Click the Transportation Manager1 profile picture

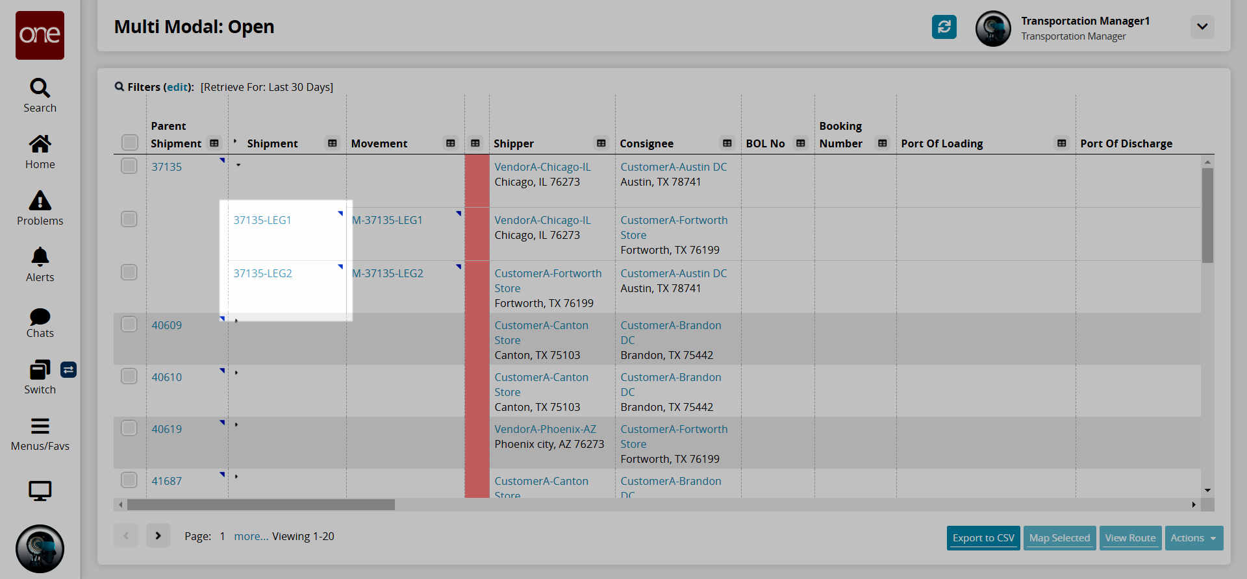coord(993,29)
